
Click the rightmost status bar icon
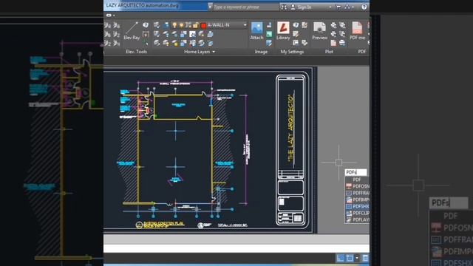[365, 258]
